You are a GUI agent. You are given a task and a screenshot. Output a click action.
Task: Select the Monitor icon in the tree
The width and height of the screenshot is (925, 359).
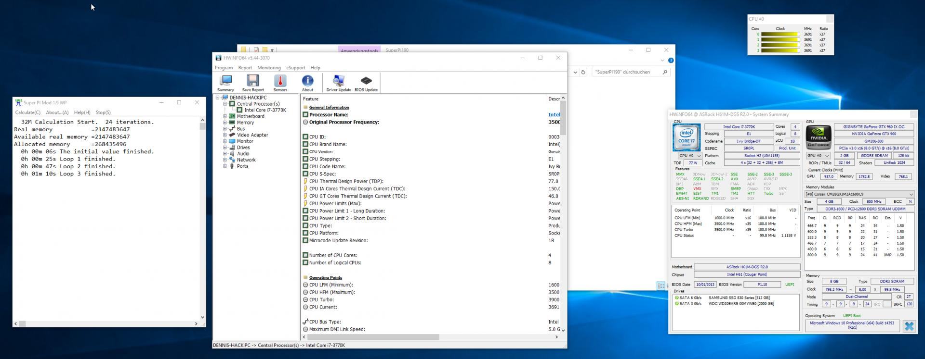click(232, 141)
